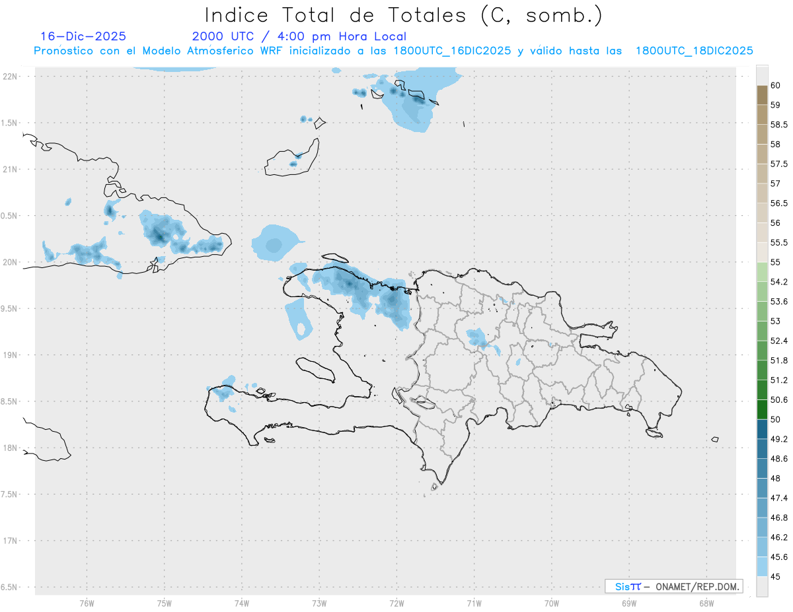Click the colorbar value '55.5'
793x612 pixels.
pos(779,242)
